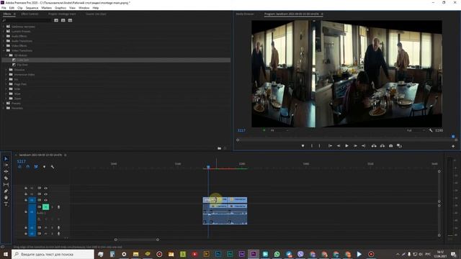This screenshot has width=461, height=259.
Task: Select the Cube Spin transition
Action: tap(23, 60)
